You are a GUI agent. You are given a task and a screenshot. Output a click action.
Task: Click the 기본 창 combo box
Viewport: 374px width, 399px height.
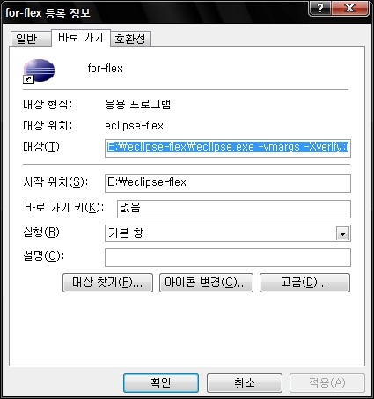(228, 233)
